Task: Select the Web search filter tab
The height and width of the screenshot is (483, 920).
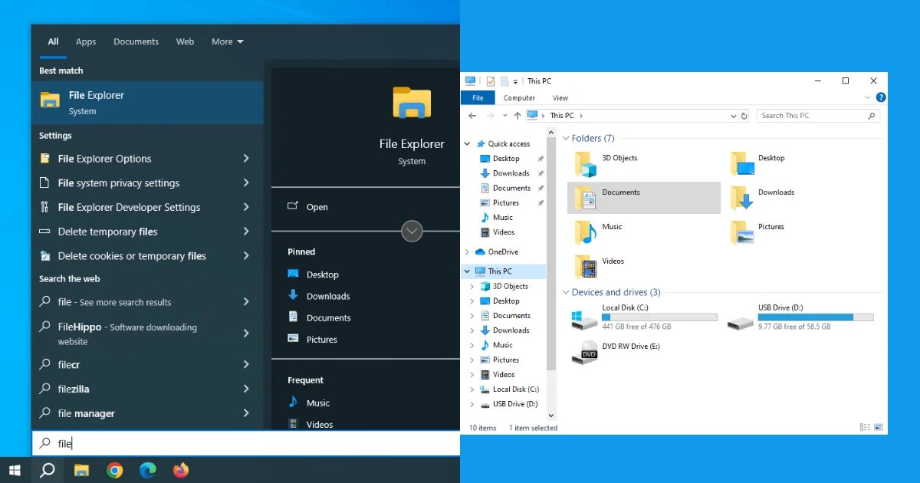Action: [185, 41]
